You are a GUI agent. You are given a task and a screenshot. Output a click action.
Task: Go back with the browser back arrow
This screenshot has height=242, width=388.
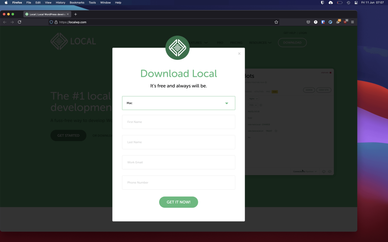click(x=5, y=22)
